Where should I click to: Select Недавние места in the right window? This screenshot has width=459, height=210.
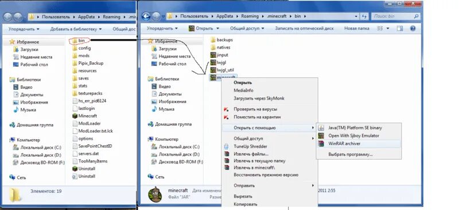pyautogui.click(x=174, y=57)
